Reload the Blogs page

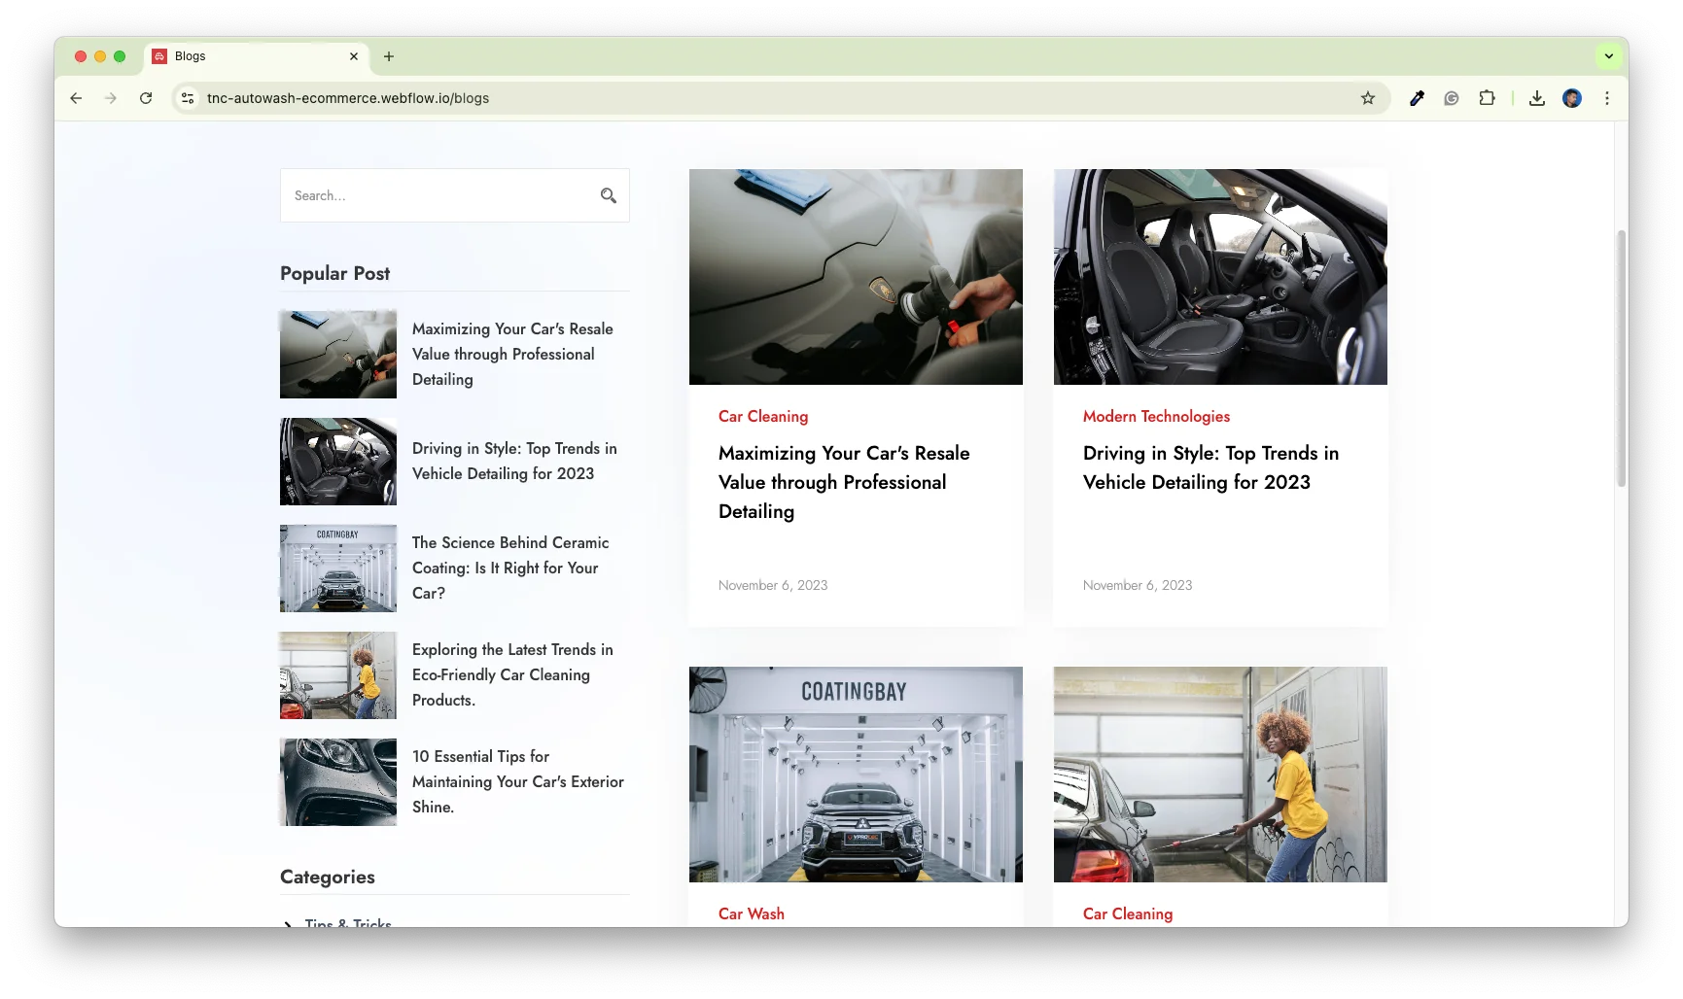point(146,98)
